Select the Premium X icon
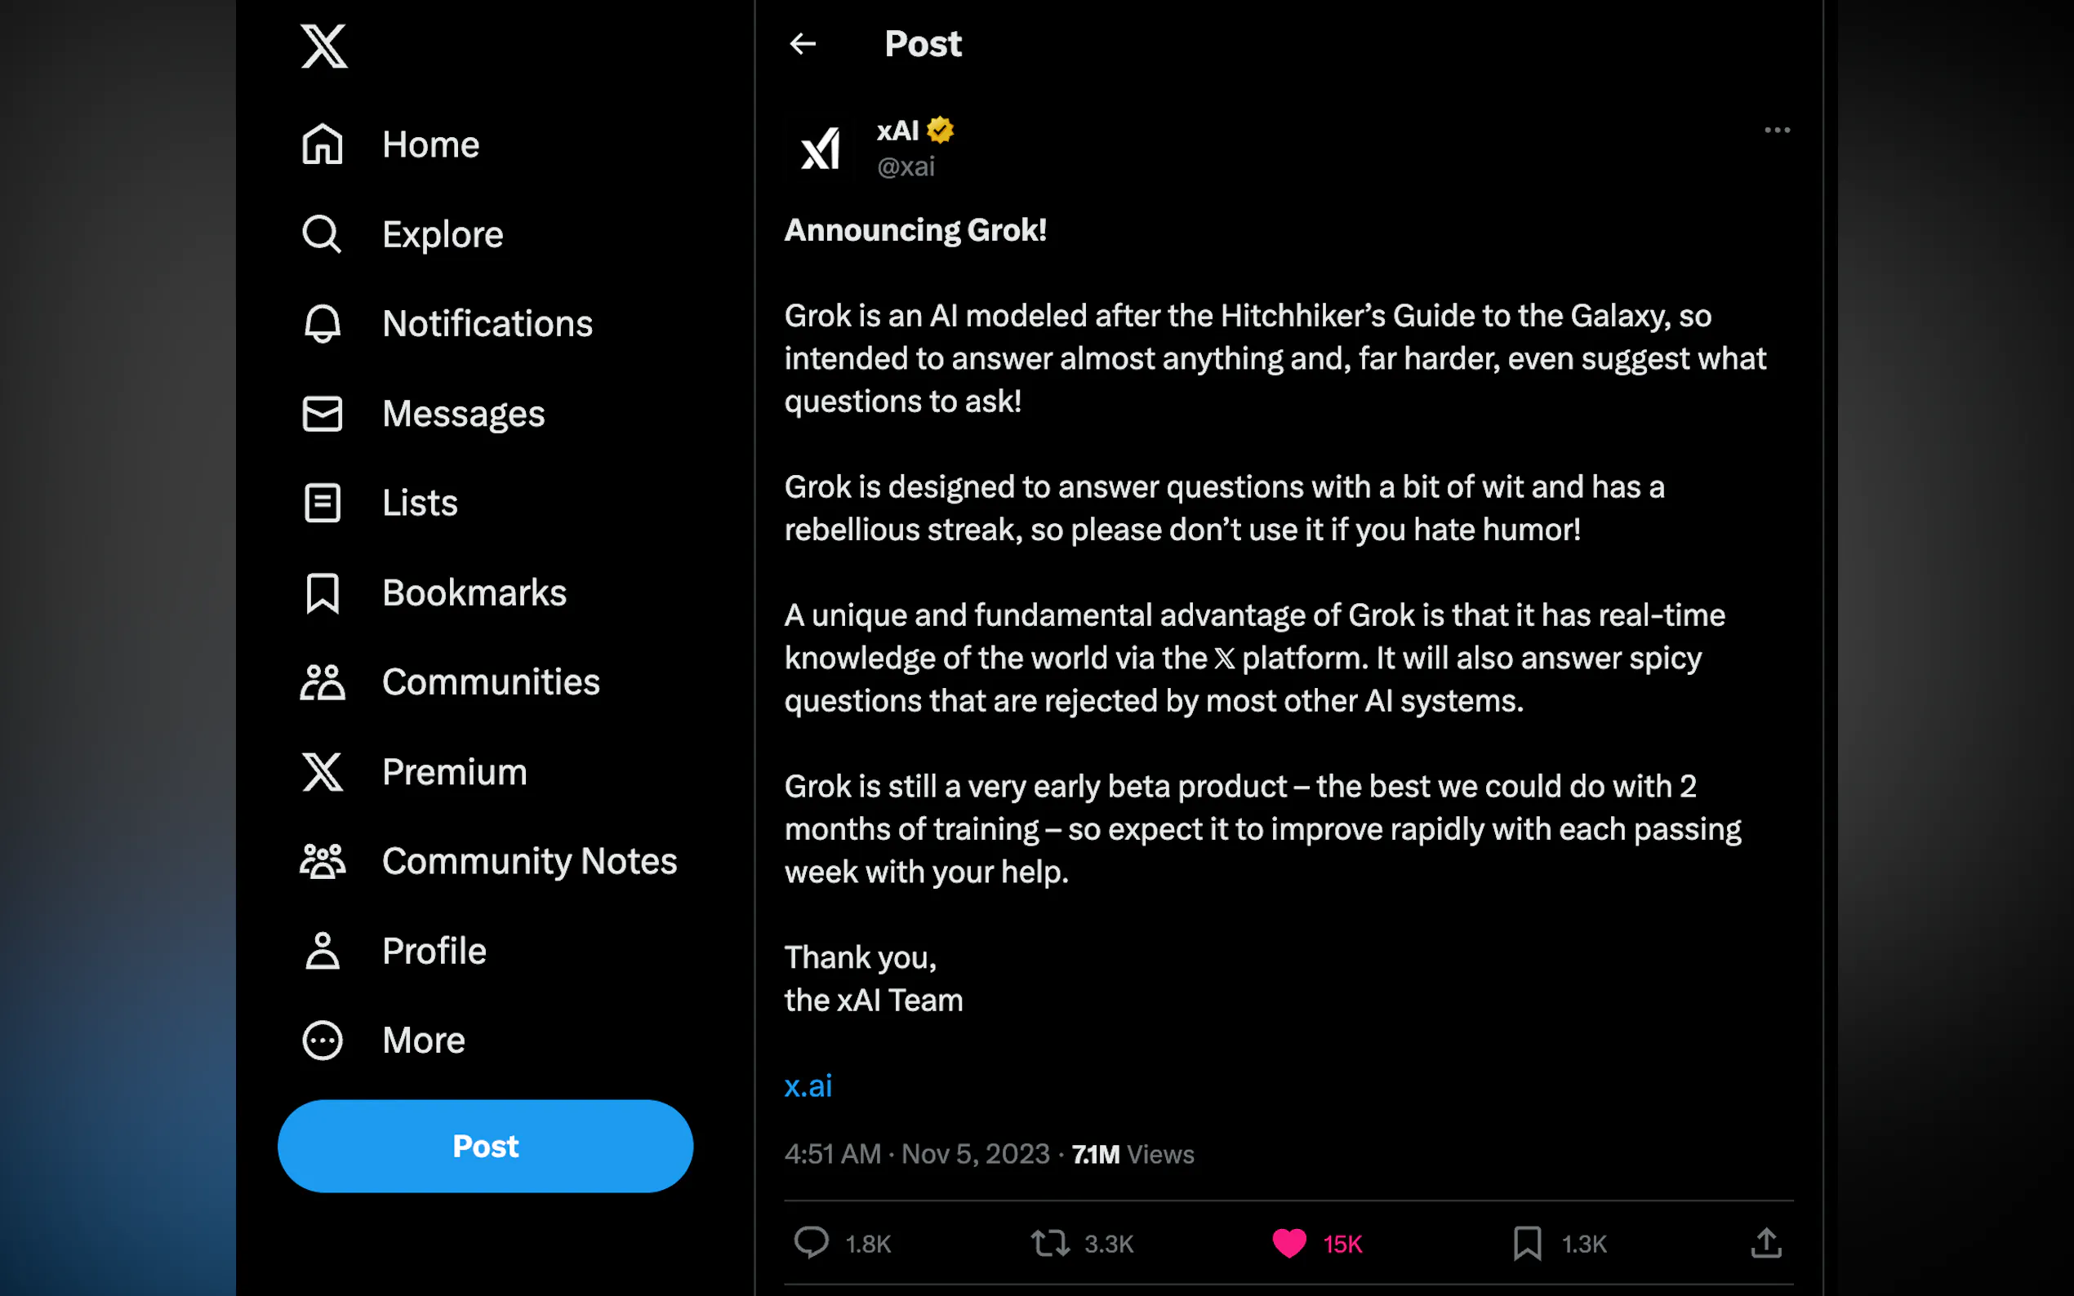Screen dimensions: 2074x1296 point(323,772)
